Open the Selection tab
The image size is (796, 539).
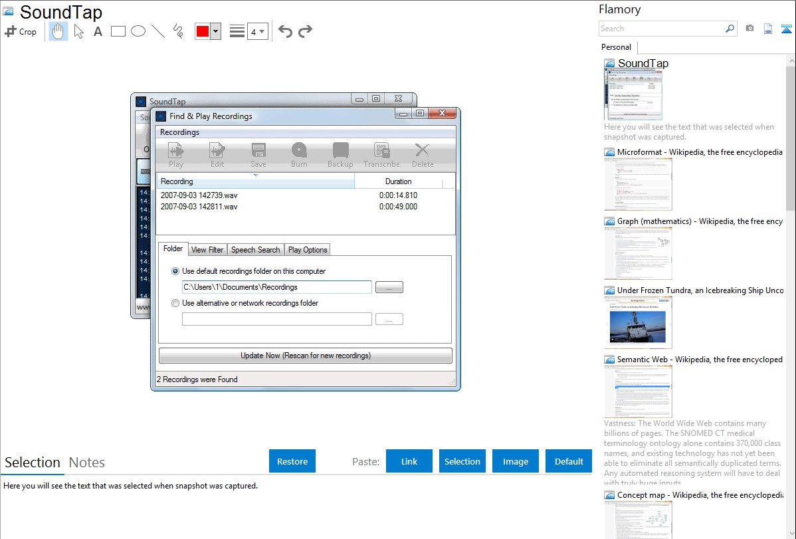(33, 463)
